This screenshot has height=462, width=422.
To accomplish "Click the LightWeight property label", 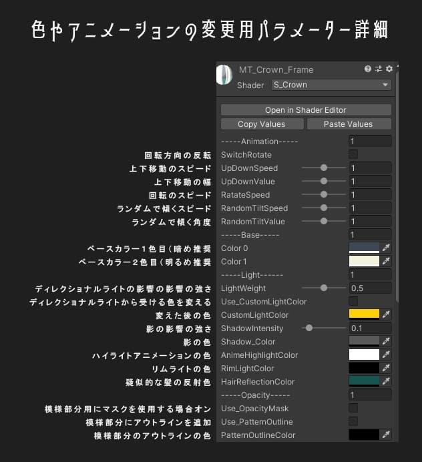I will coord(244,288).
